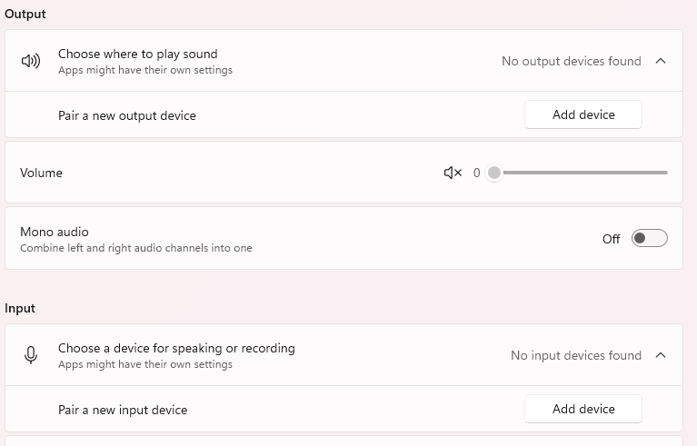
Task: Click the microphone icon in the Input section
Action: tap(31, 355)
